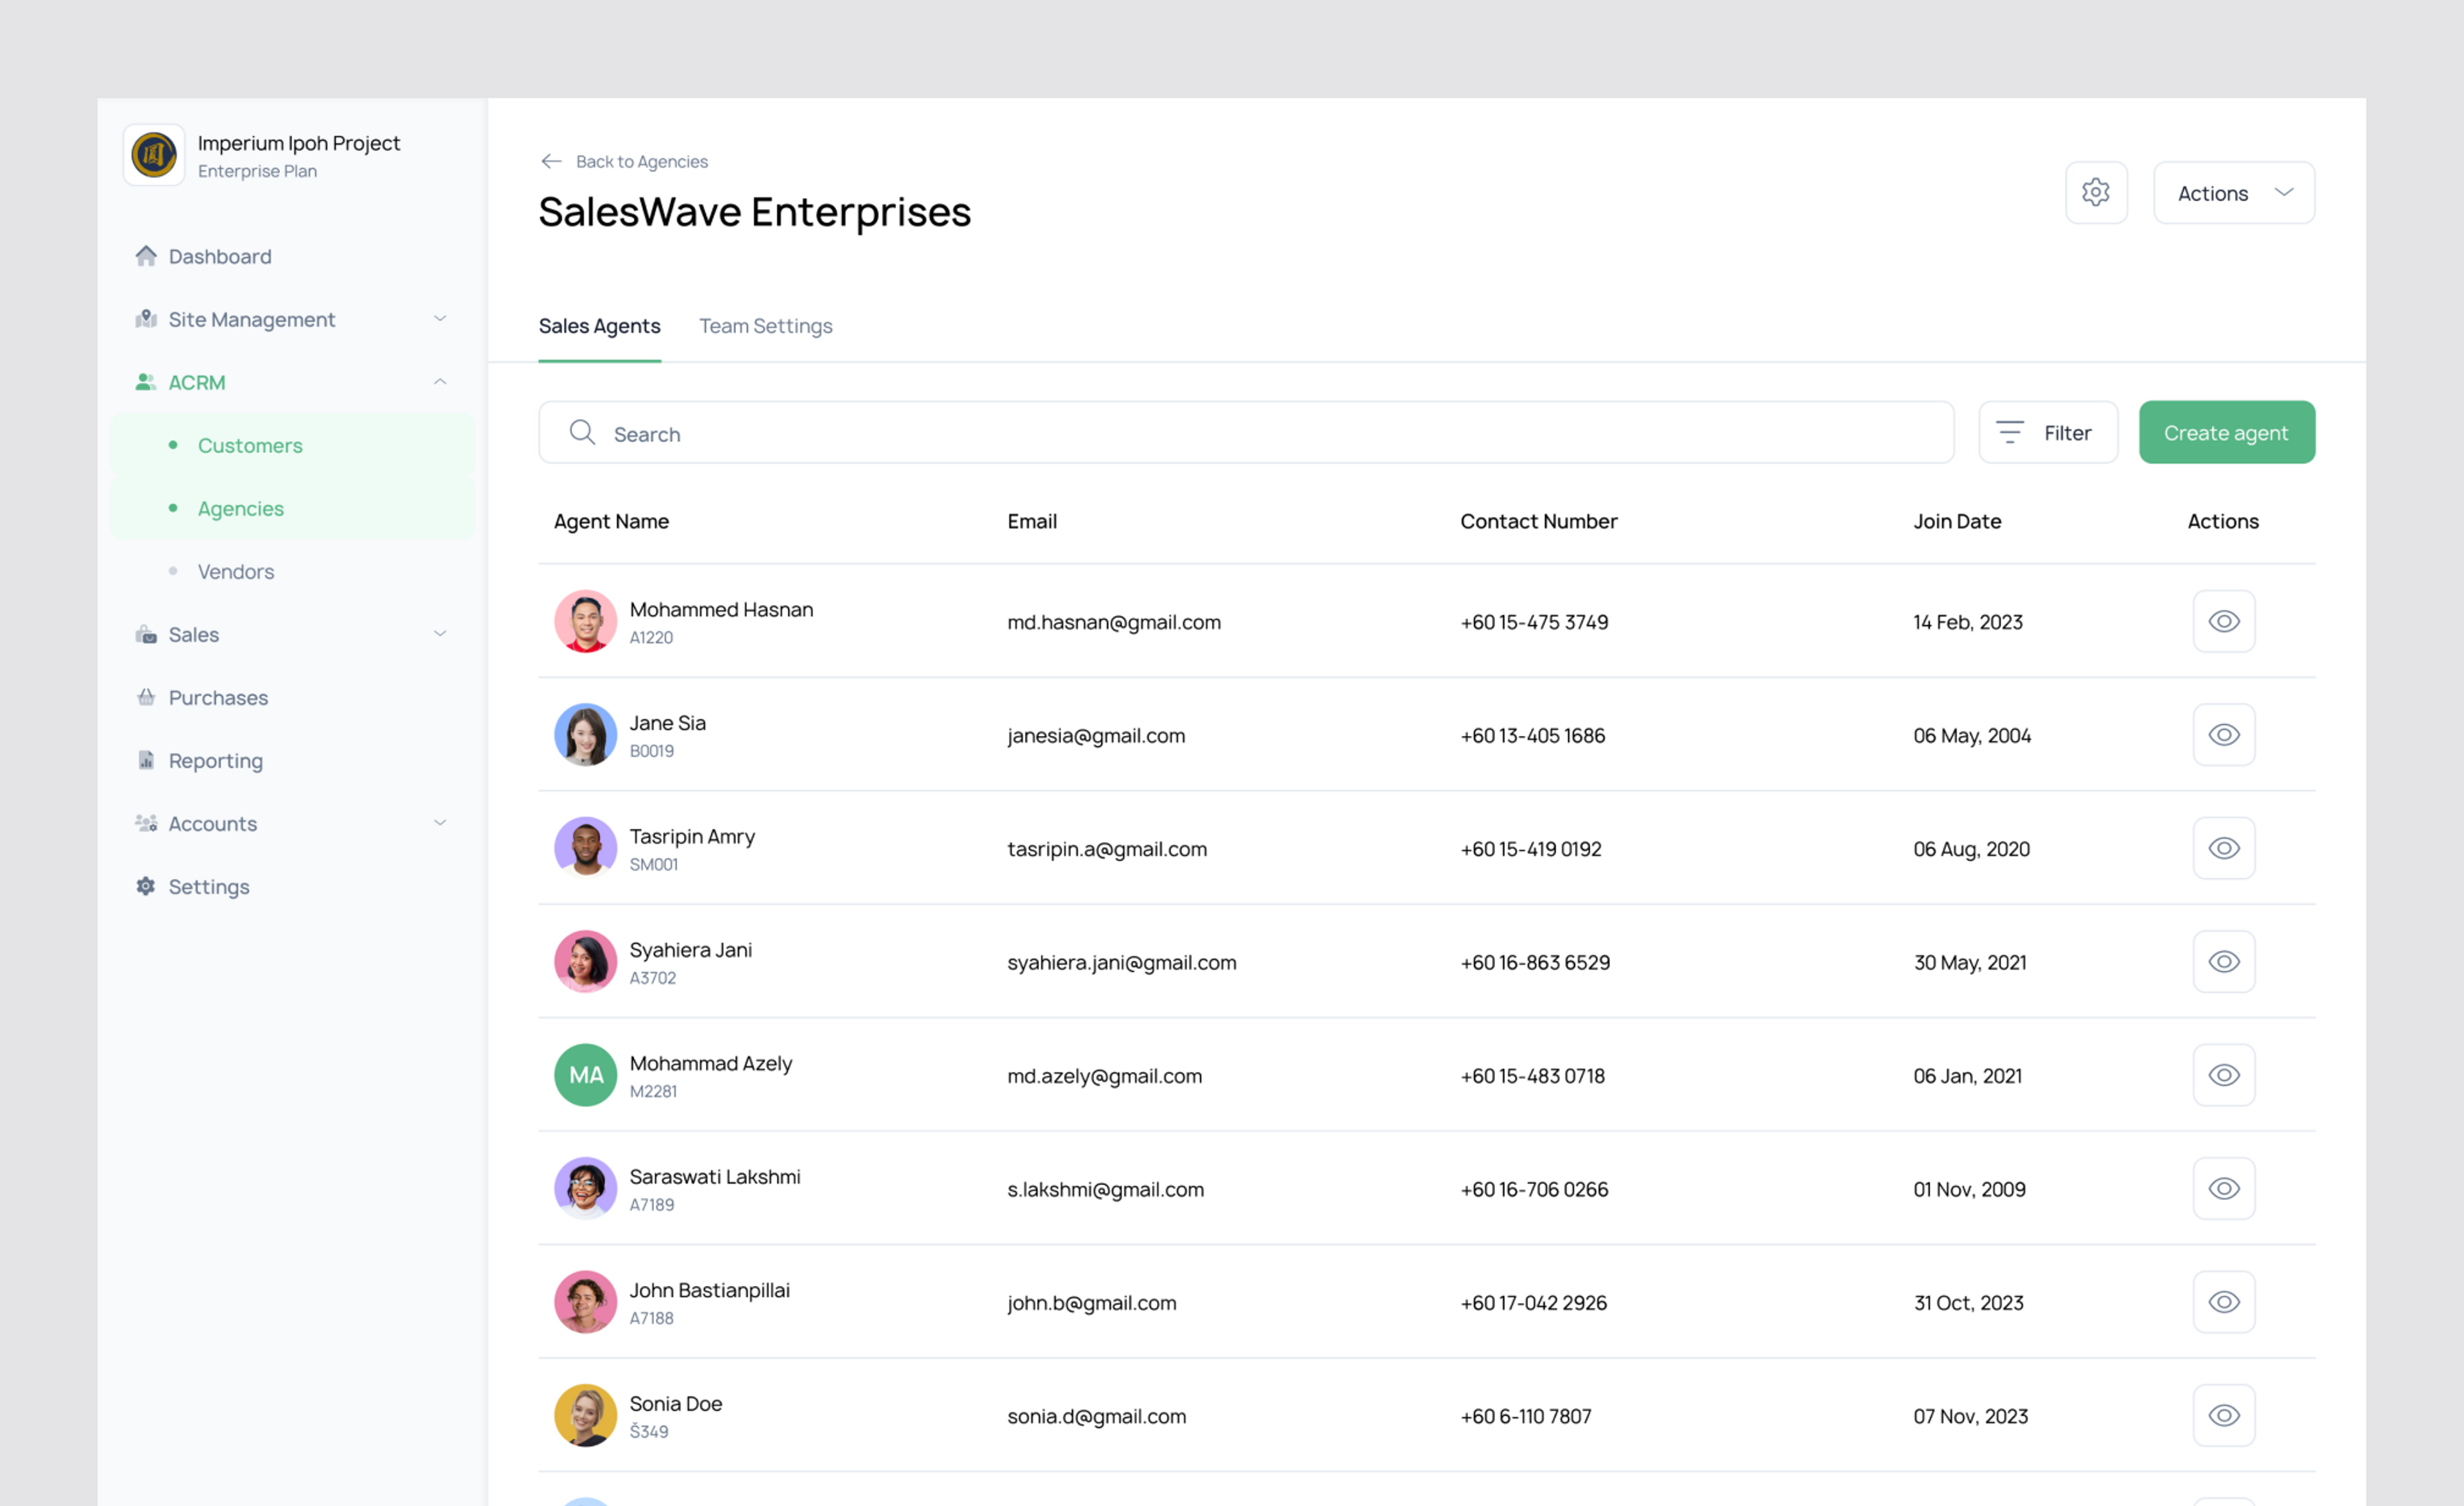
Task: Collapse the ACRM section chevron
Action: [440, 381]
